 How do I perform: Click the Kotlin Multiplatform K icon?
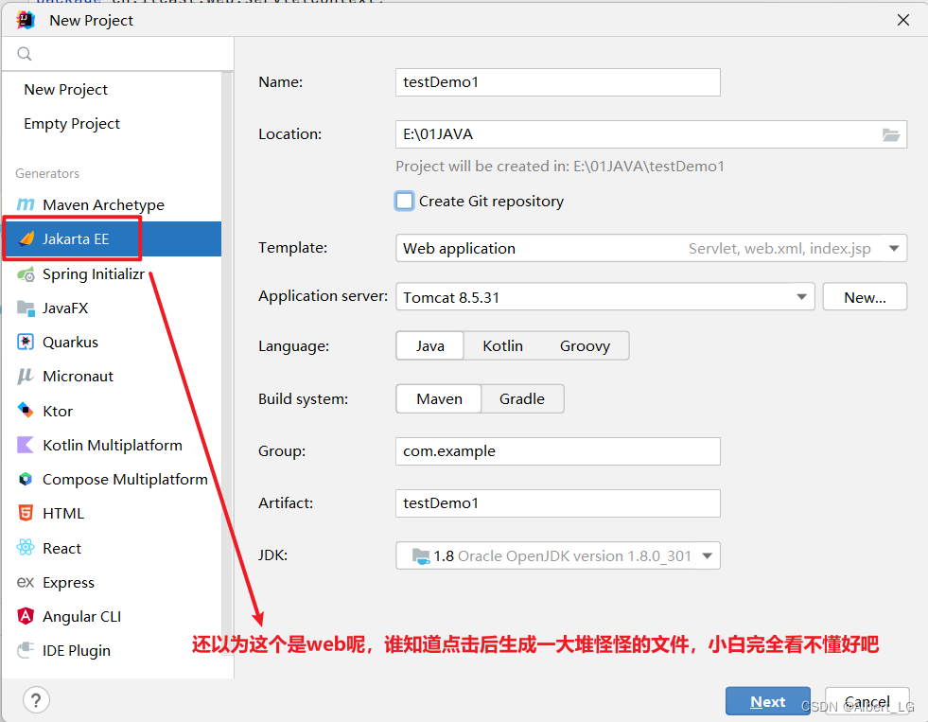click(x=26, y=445)
